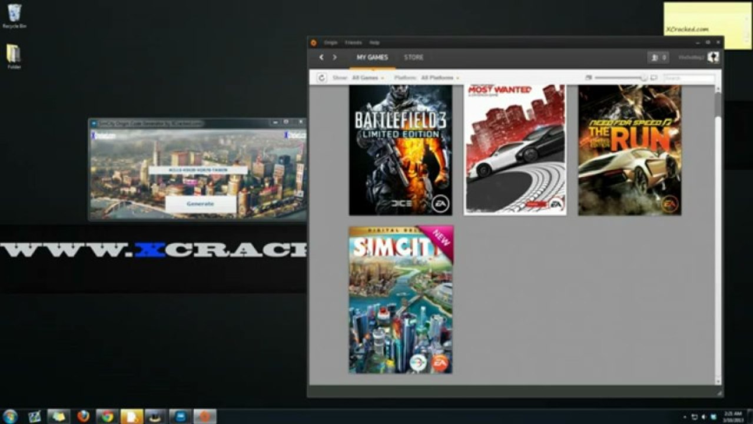Switch to the MY GAMES tab

372,58
